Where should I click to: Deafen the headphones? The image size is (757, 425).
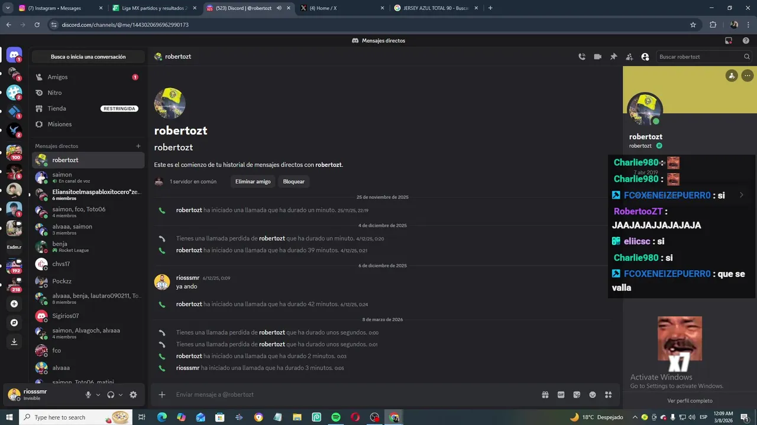[111, 395]
